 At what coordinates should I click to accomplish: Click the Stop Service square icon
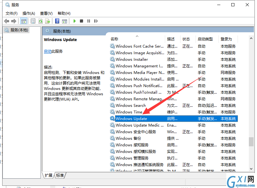click(x=81, y=21)
